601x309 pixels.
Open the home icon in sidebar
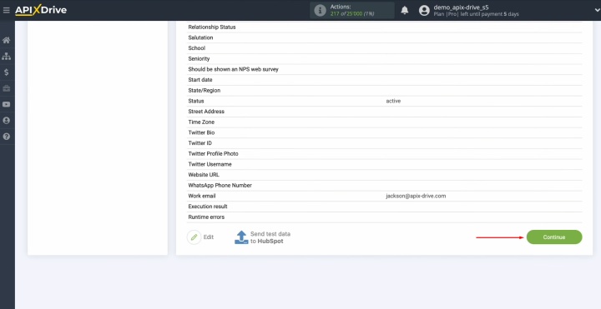(6, 40)
